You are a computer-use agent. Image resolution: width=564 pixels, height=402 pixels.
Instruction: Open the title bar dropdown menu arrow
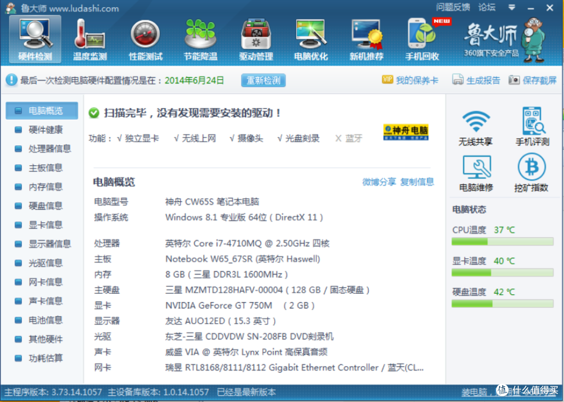[x=511, y=7]
